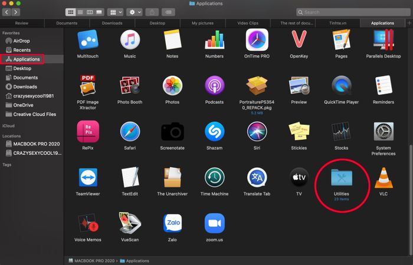The height and width of the screenshot is (265, 413).
Task: Switch to the Tinhte.vn tab
Action: [x=337, y=23]
